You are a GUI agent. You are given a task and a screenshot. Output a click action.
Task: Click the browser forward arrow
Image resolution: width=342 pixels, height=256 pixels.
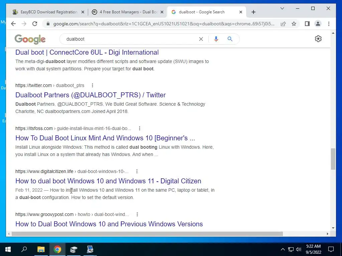pyautogui.click(x=24, y=24)
